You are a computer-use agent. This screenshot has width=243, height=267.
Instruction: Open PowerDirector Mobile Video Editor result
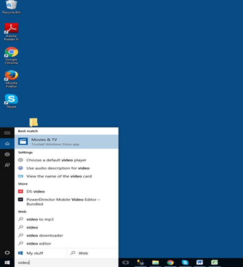tap(66, 202)
